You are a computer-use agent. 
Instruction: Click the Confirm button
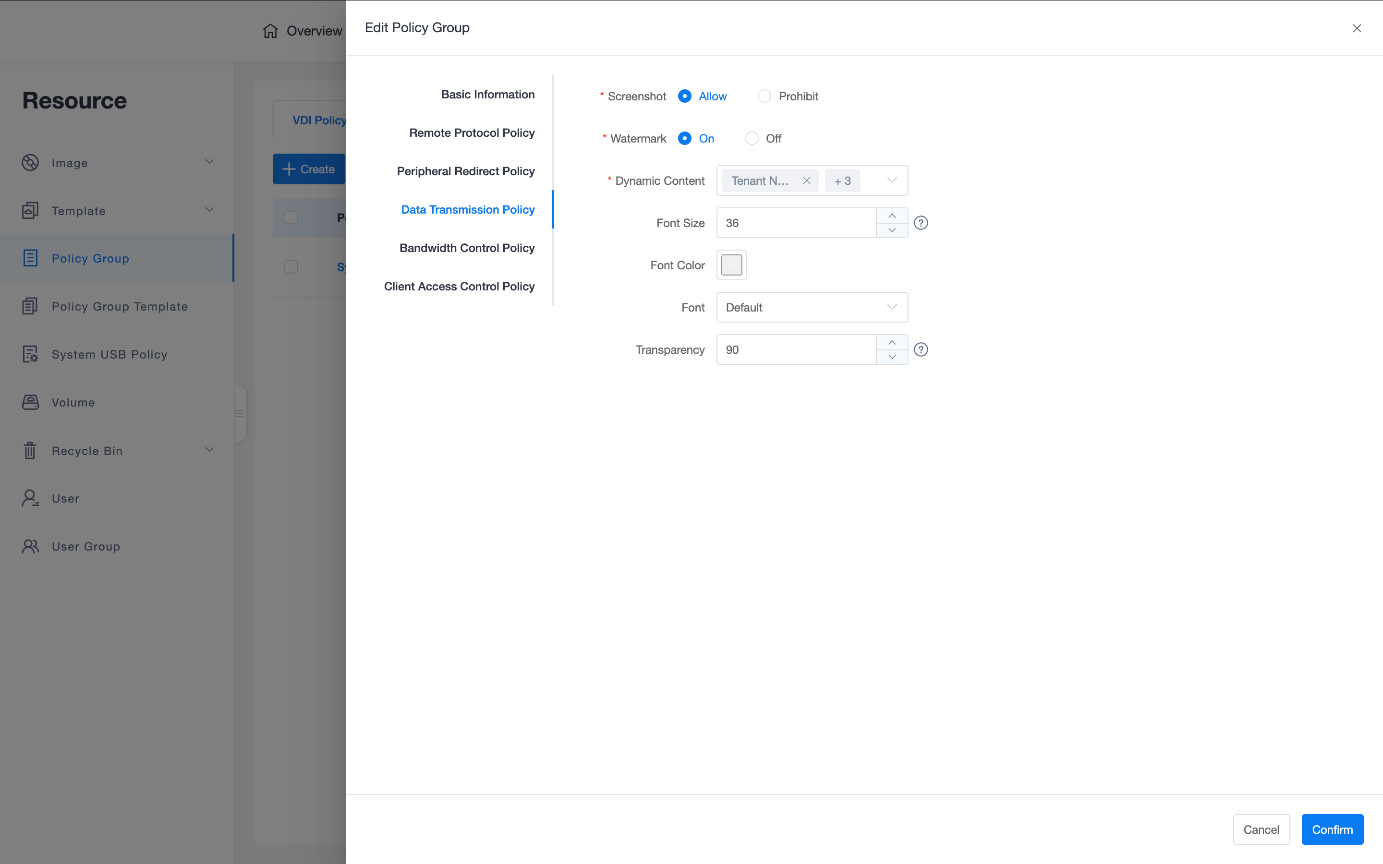click(x=1332, y=829)
